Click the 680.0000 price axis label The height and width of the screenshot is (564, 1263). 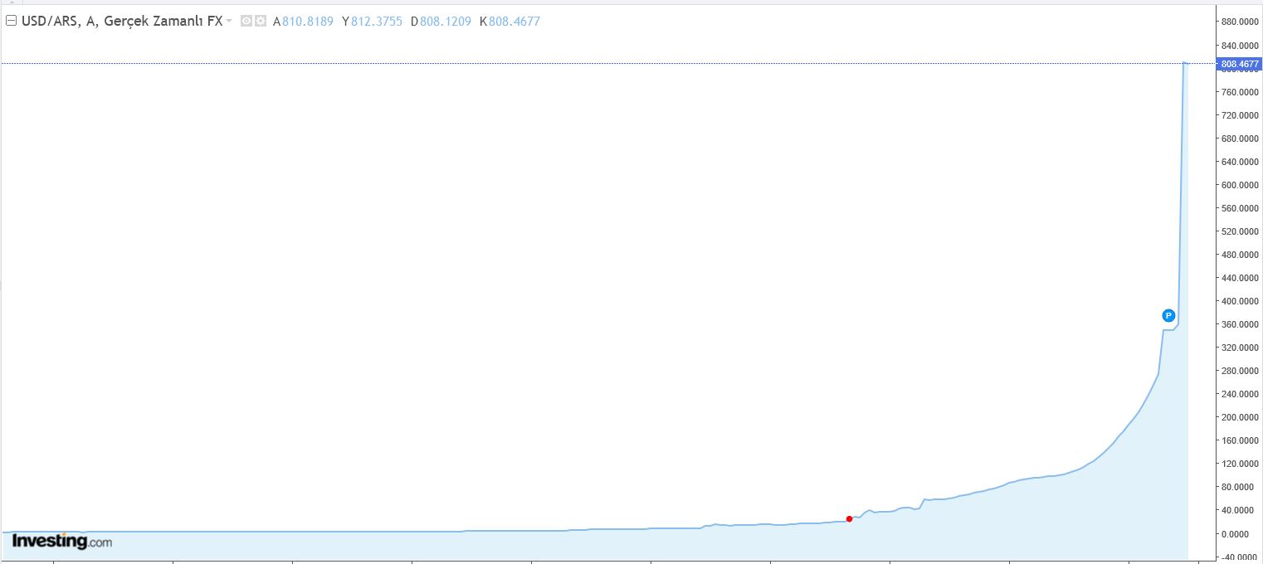click(1240, 139)
